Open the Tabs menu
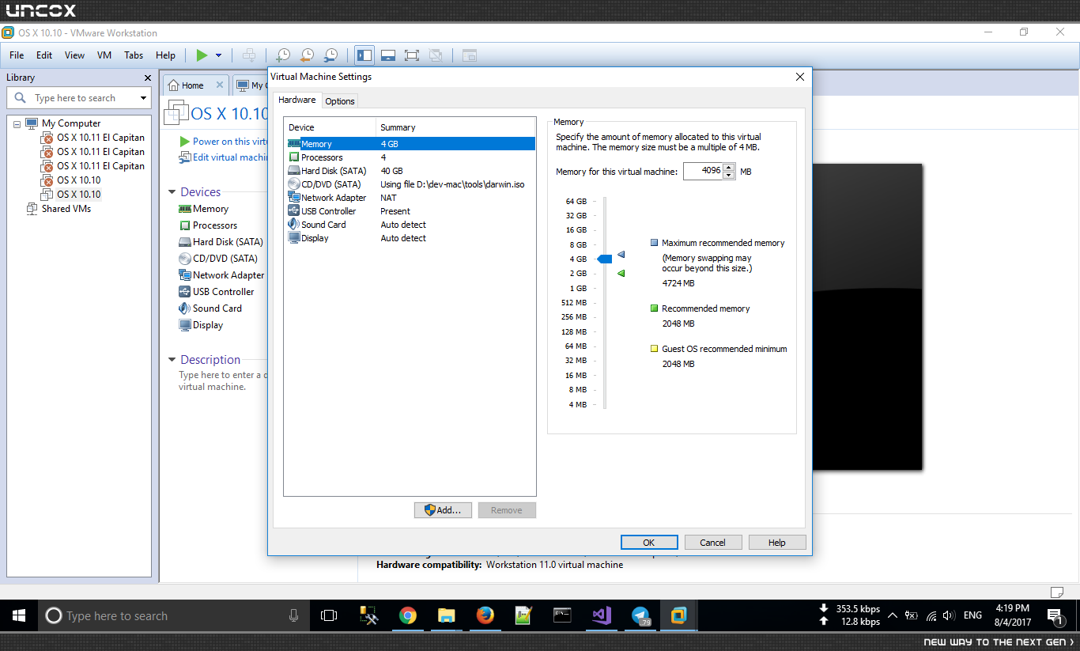Viewport: 1080px width, 651px height. [x=134, y=55]
